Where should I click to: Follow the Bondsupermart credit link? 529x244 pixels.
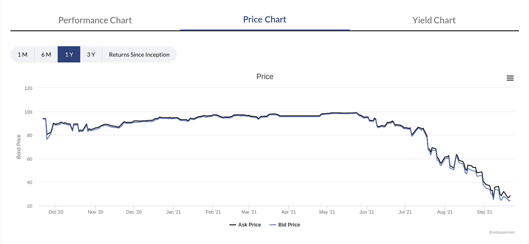click(x=501, y=232)
